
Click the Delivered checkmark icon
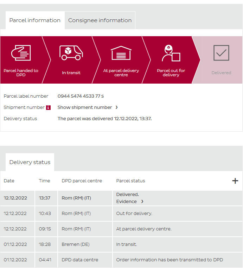coord(221,53)
